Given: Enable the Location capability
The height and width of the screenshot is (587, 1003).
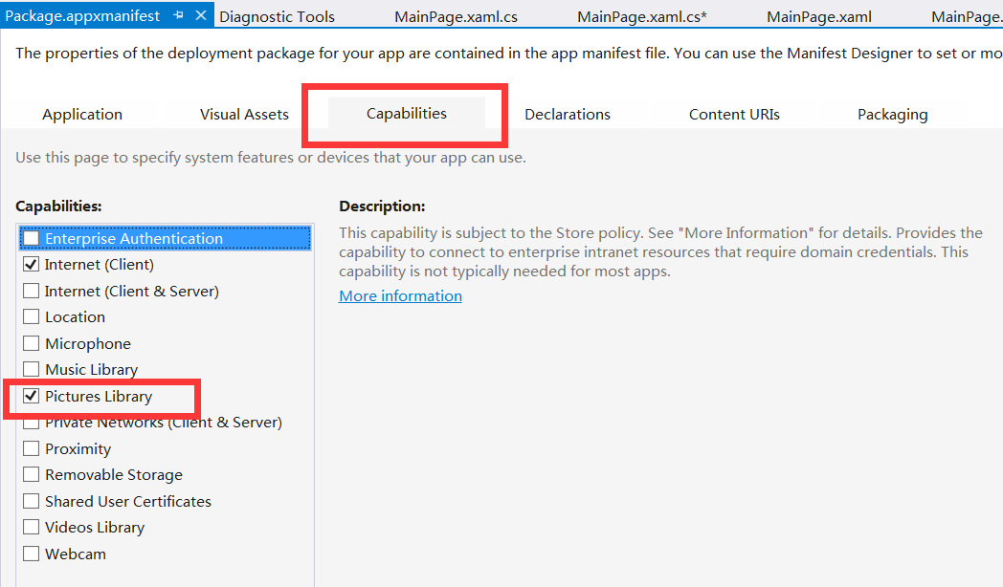Looking at the screenshot, I should click(32, 317).
